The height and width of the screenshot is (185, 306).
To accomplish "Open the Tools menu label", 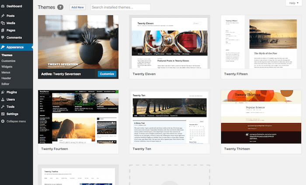I will click(x=10, y=107).
